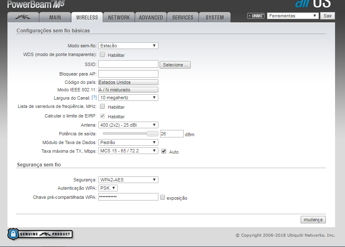
Task: Open the Antena dropdown
Action: 128,125
